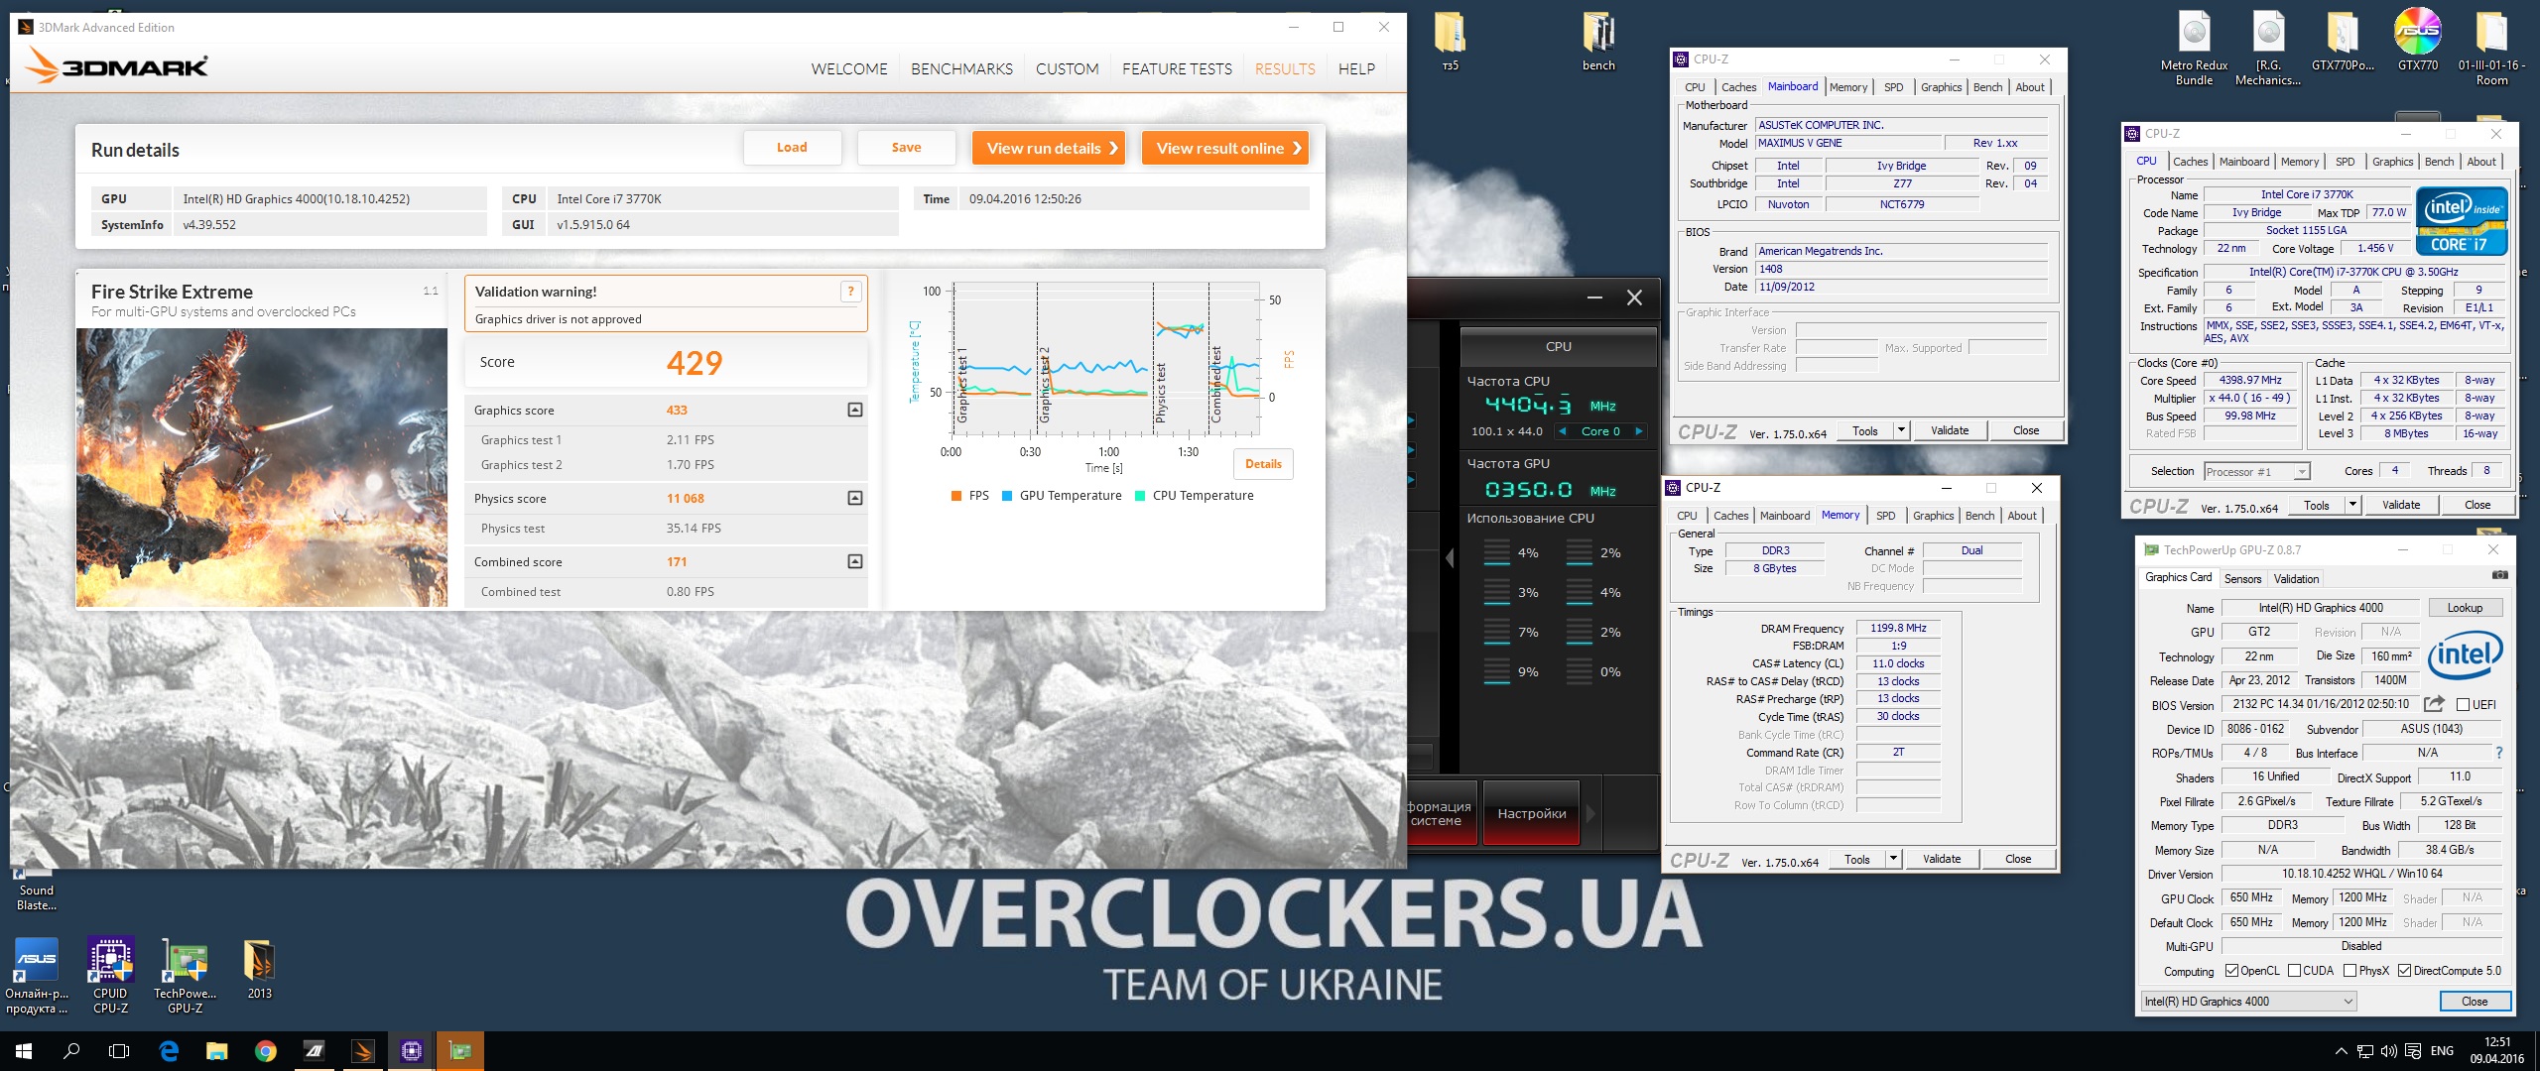Open Windows Start menu
The width and height of the screenshot is (2540, 1071).
coord(24,1051)
